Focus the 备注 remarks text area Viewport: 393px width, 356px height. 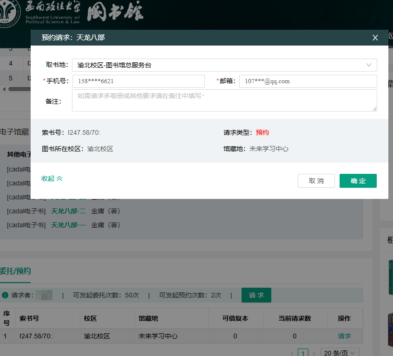pos(224,100)
